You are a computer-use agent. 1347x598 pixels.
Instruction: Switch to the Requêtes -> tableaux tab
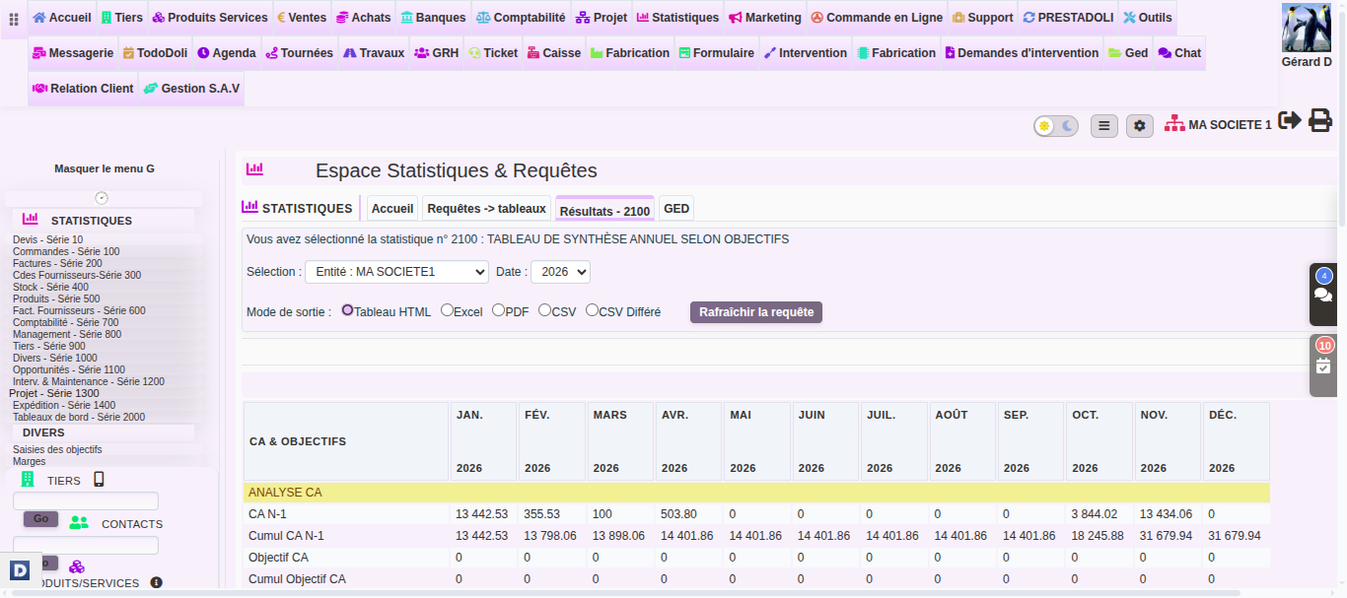coord(486,209)
